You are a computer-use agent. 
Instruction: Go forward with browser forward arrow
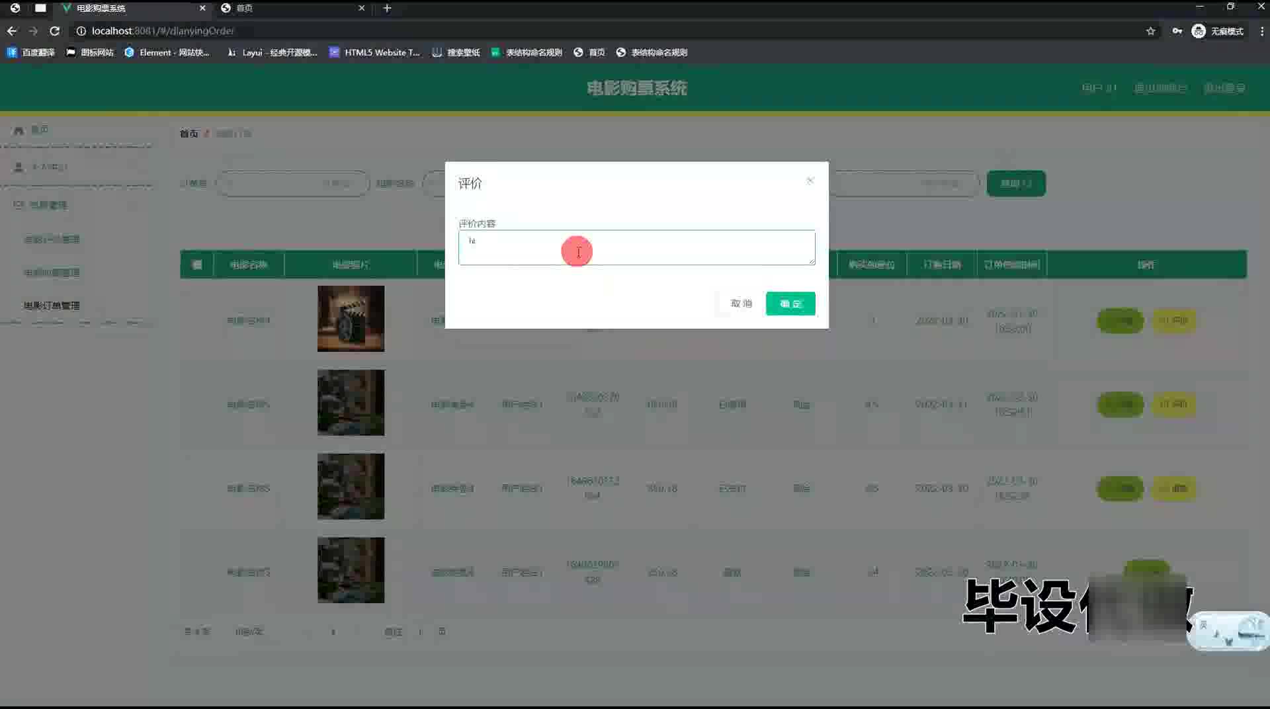point(33,31)
